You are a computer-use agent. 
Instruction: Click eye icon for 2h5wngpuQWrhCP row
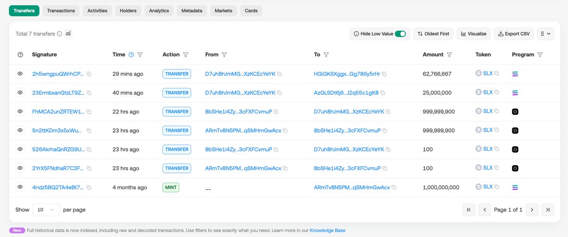point(20,74)
